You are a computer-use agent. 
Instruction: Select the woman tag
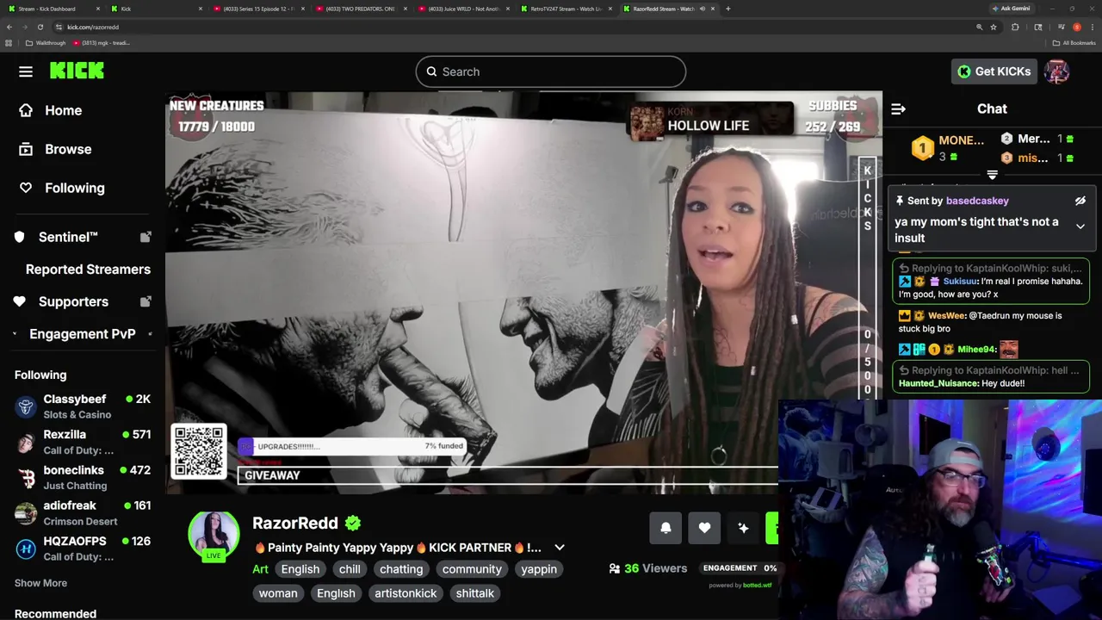pos(278,593)
